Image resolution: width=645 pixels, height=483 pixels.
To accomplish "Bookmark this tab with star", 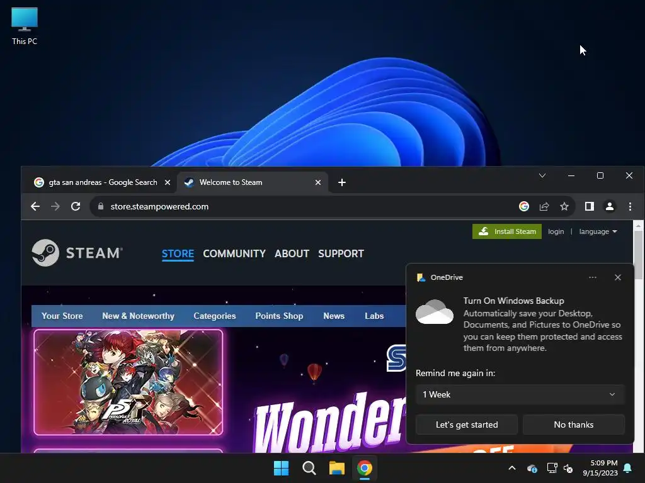I will pos(564,206).
